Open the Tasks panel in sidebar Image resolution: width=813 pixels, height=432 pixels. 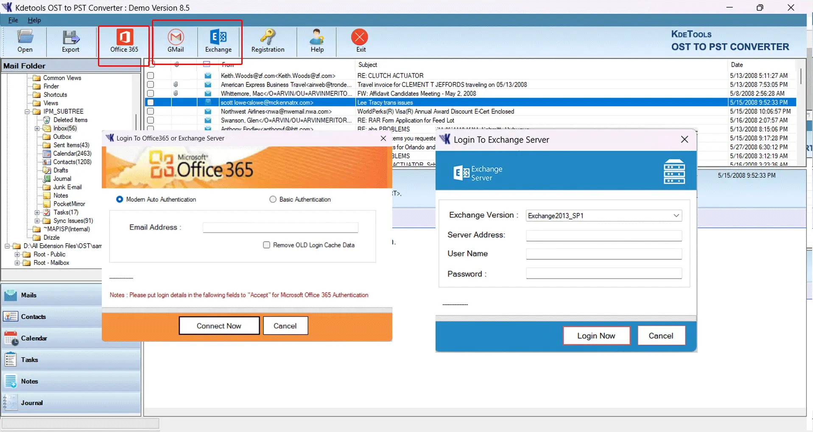[x=71, y=360]
